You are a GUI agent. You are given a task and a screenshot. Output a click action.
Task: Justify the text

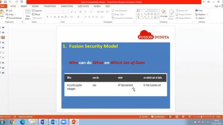97,17
